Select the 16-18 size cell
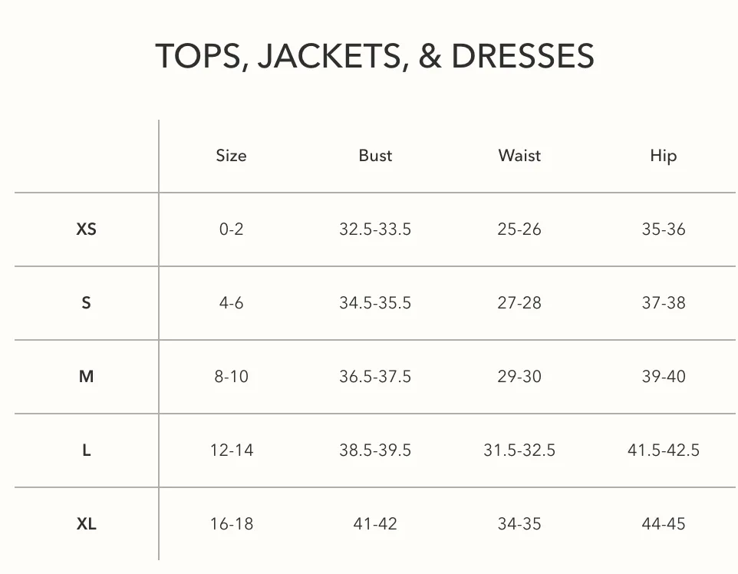The width and height of the screenshot is (738, 574). coord(231,523)
